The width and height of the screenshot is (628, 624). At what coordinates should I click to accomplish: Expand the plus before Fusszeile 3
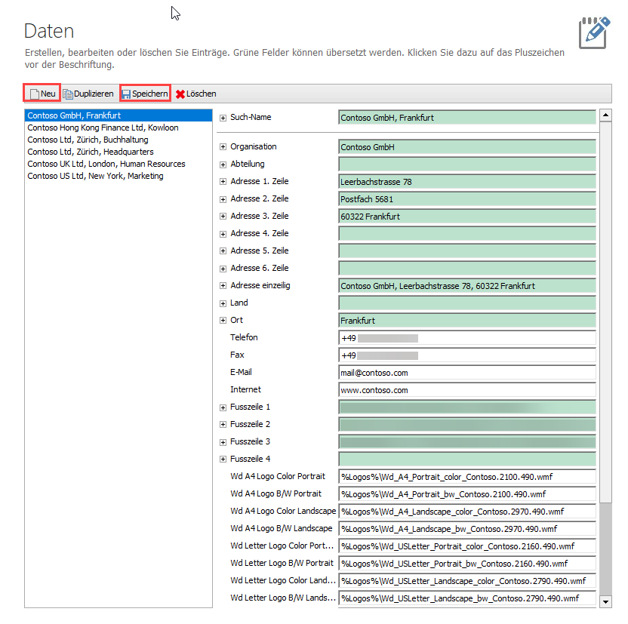pyautogui.click(x=223, y=442)
